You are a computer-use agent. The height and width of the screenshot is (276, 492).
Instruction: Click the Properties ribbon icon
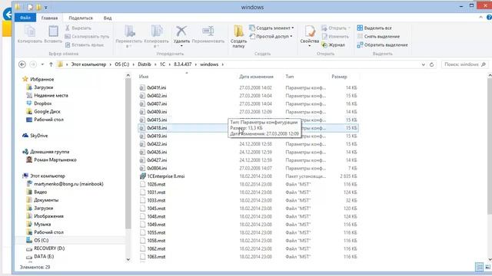(310, 31)
